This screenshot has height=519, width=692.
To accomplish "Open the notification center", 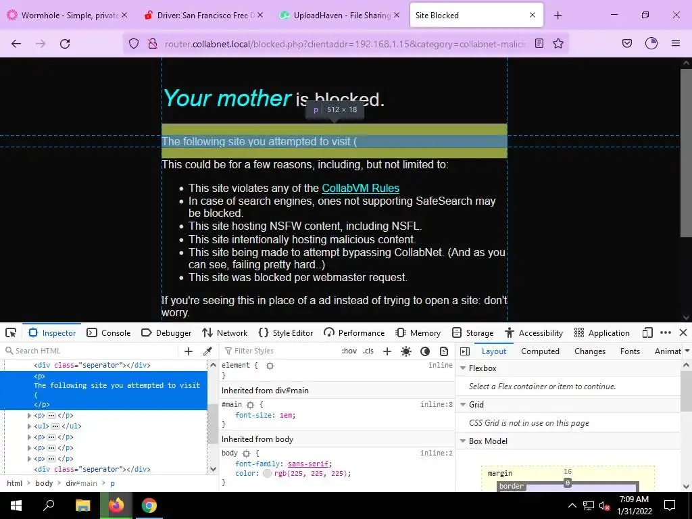I will (x=670, y=505).
